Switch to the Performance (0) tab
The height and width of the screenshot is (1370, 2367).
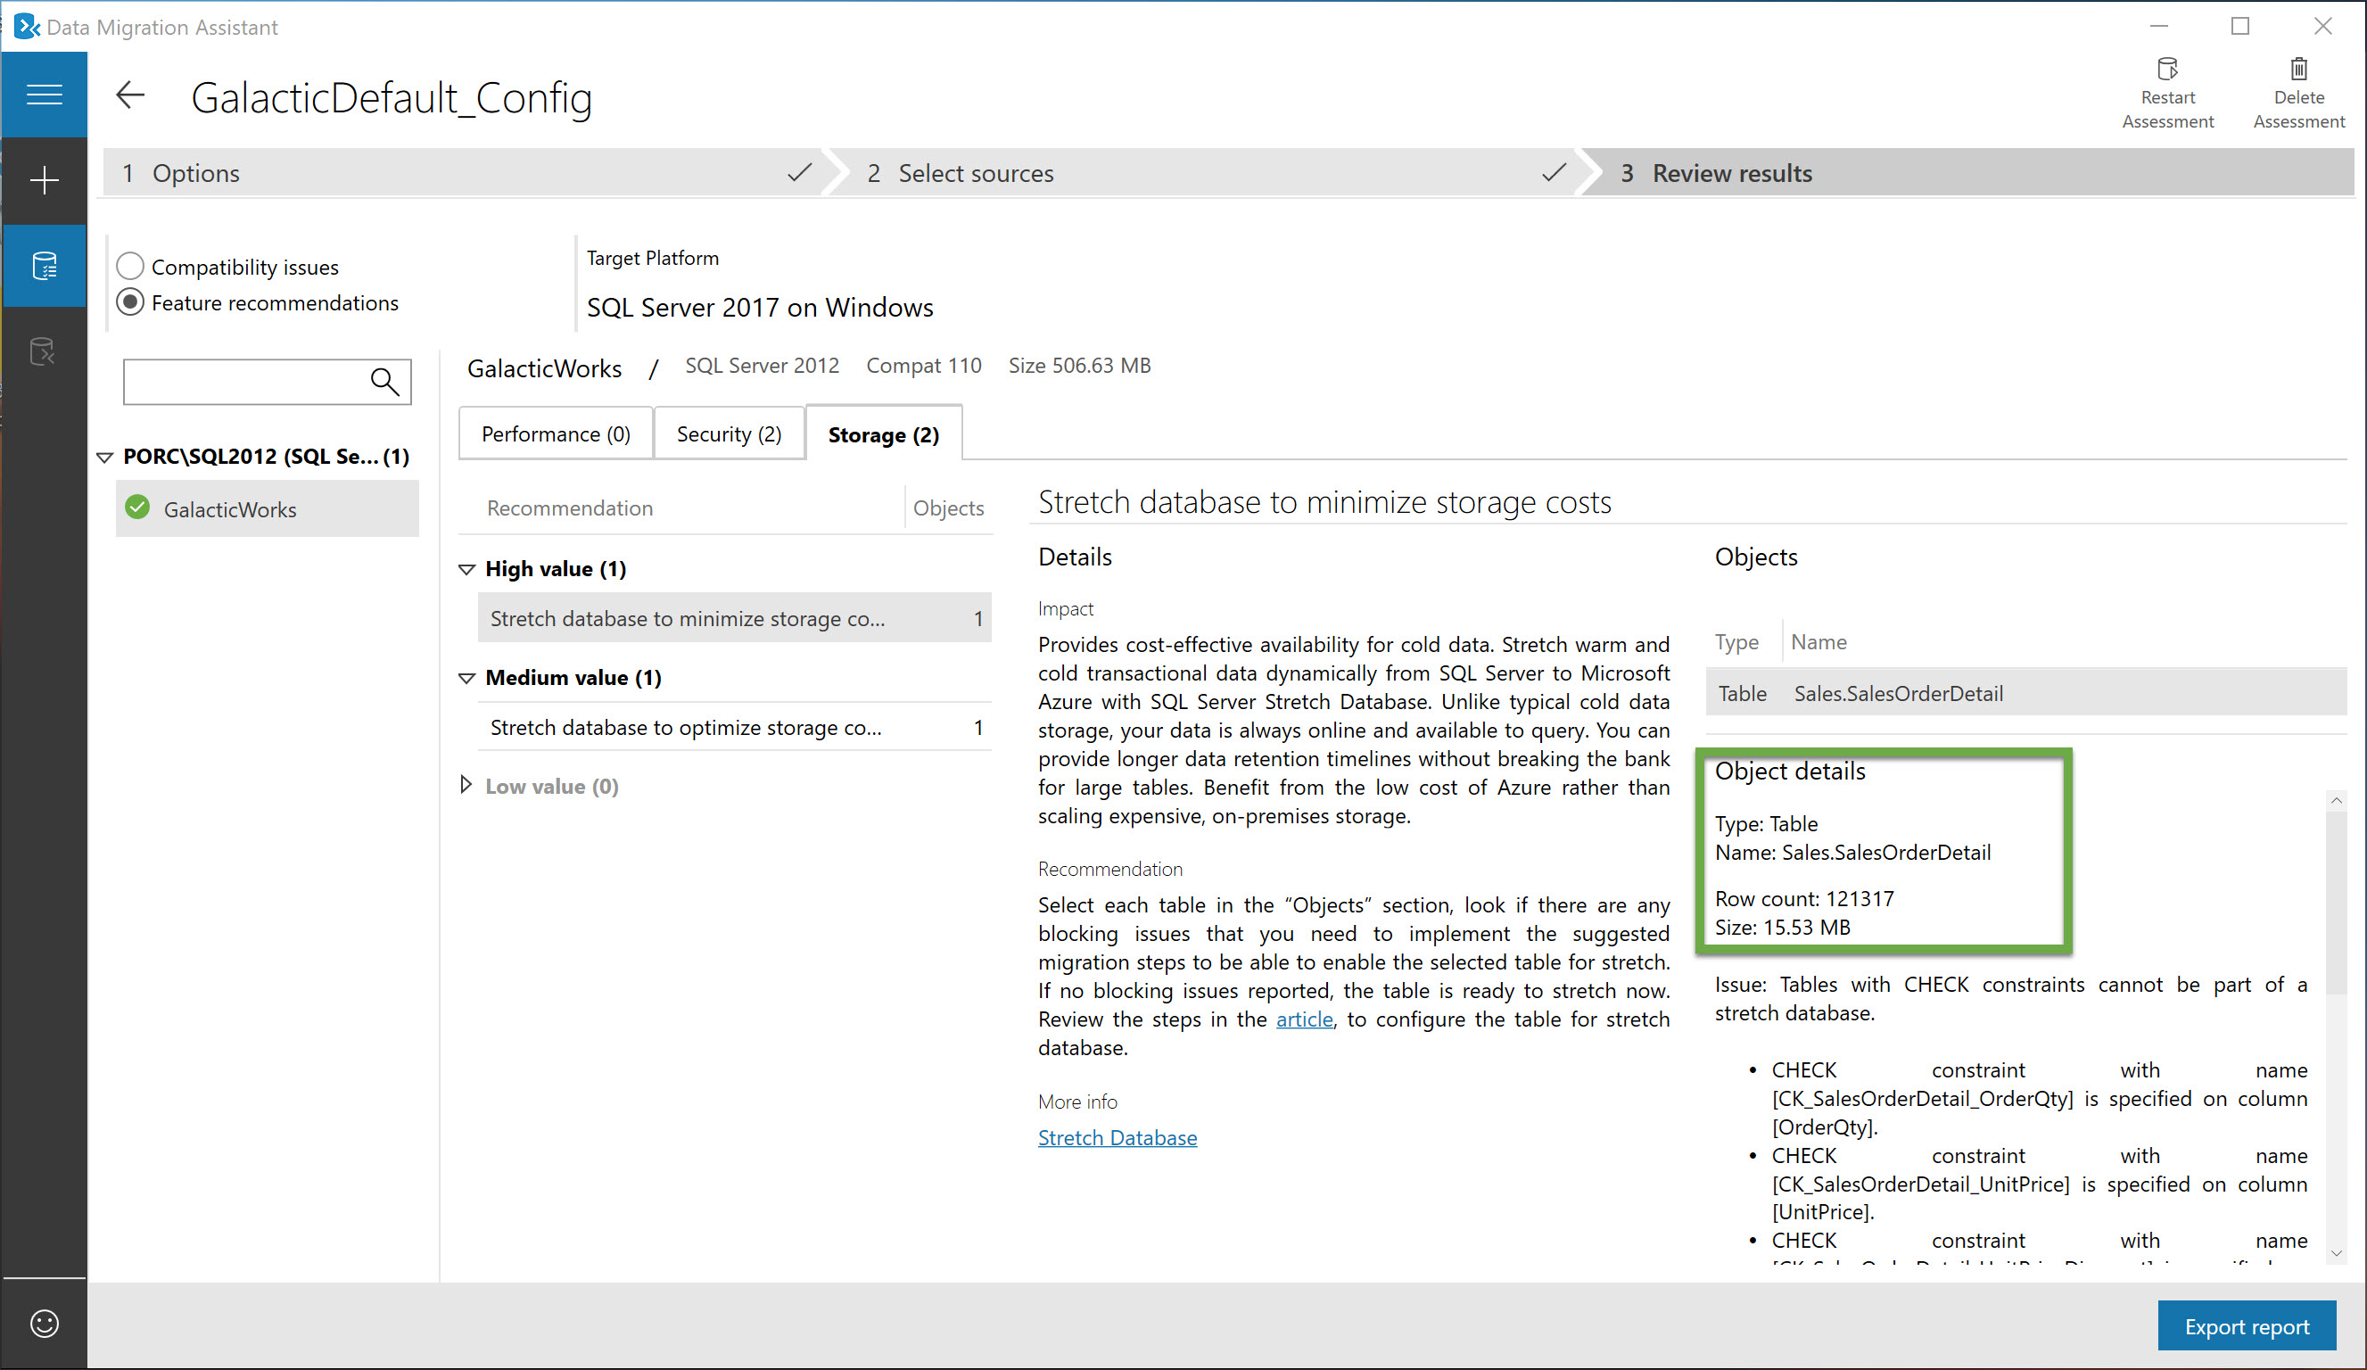pyautogui.click(x=556, y=433)
